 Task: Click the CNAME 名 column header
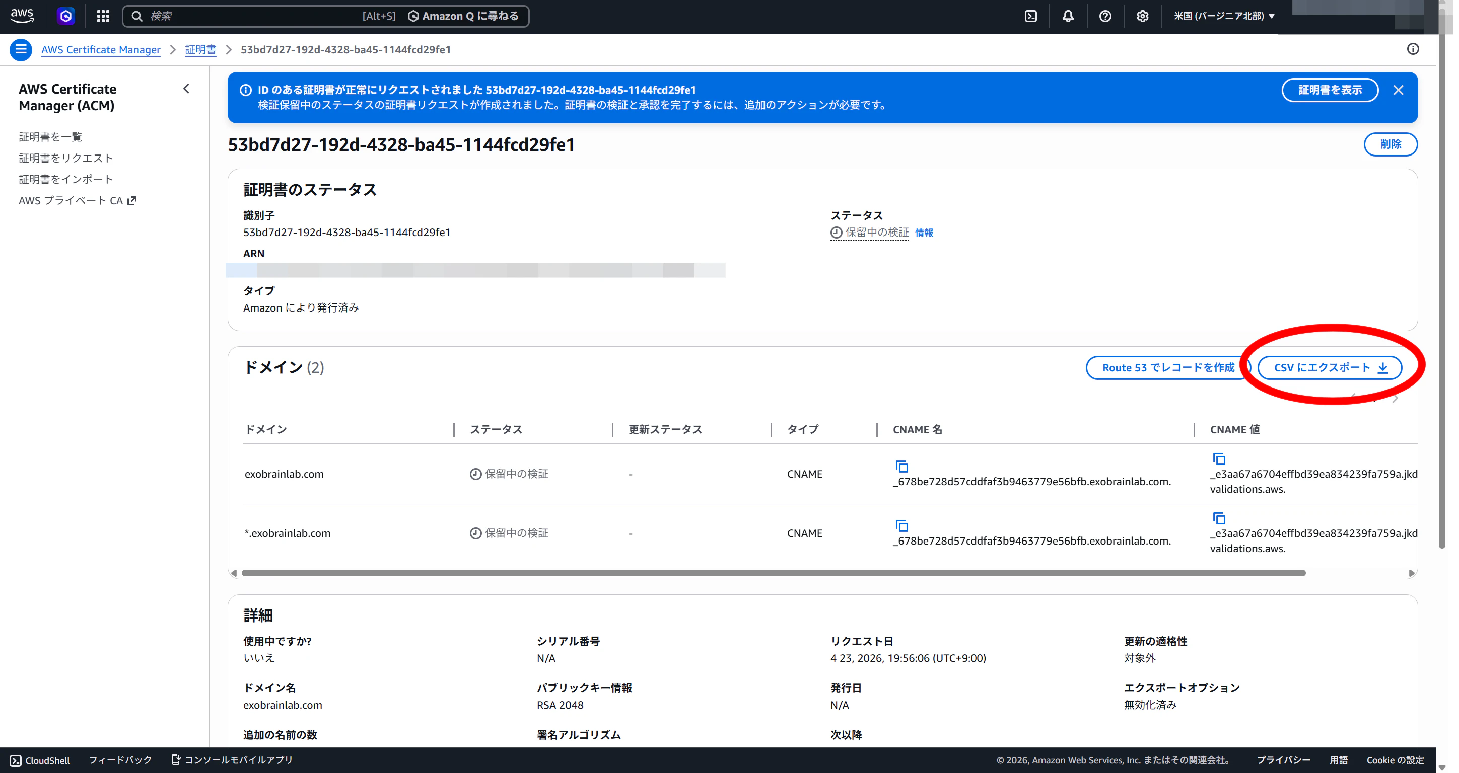click(x=918, y=429)
